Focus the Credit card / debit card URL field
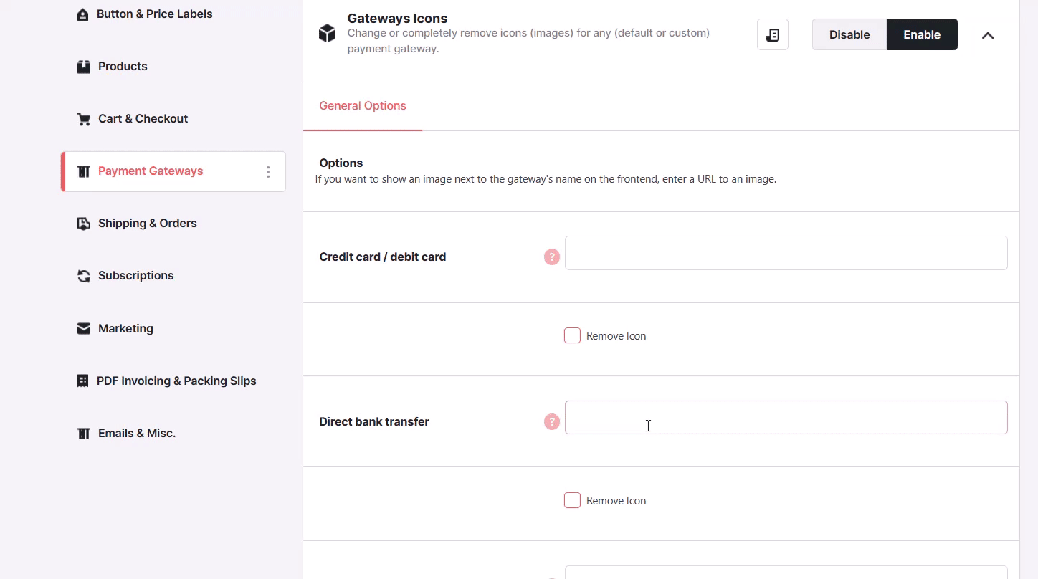1038x579 pixels. 786,253
